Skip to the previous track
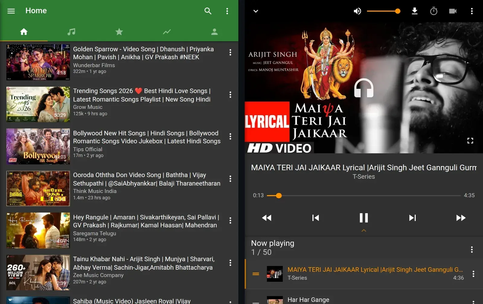The image size is (483, 304). click(x=315, y=218)
